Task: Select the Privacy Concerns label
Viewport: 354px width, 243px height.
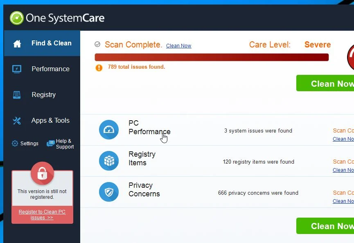Action: point(144,190)
